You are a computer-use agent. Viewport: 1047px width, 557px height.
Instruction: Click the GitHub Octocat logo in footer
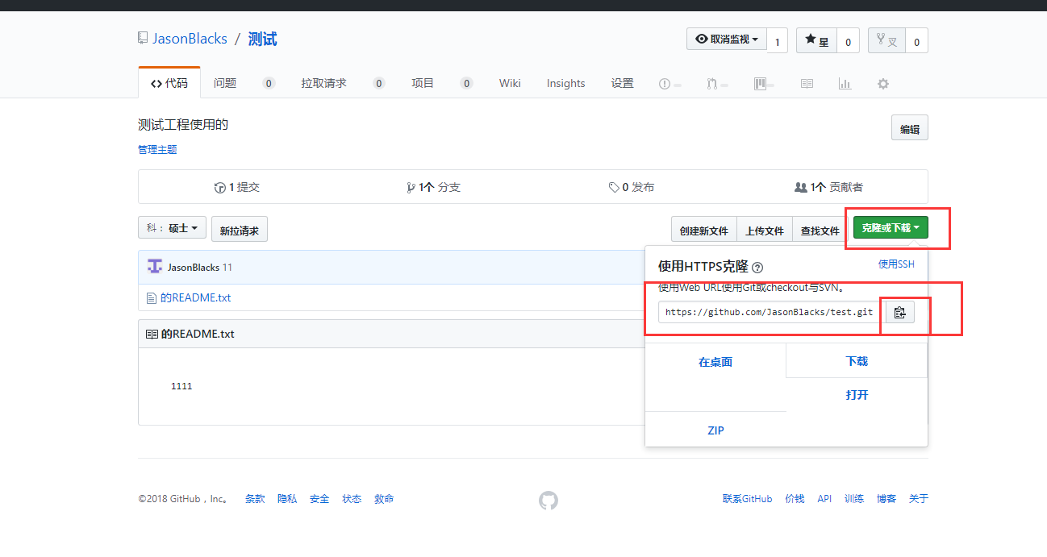[549, 501]
